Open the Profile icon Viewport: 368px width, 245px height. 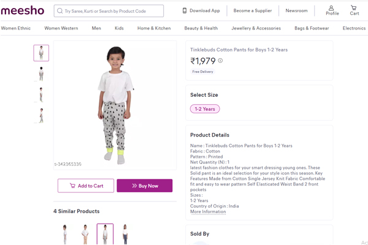click(x=332, y=10)
